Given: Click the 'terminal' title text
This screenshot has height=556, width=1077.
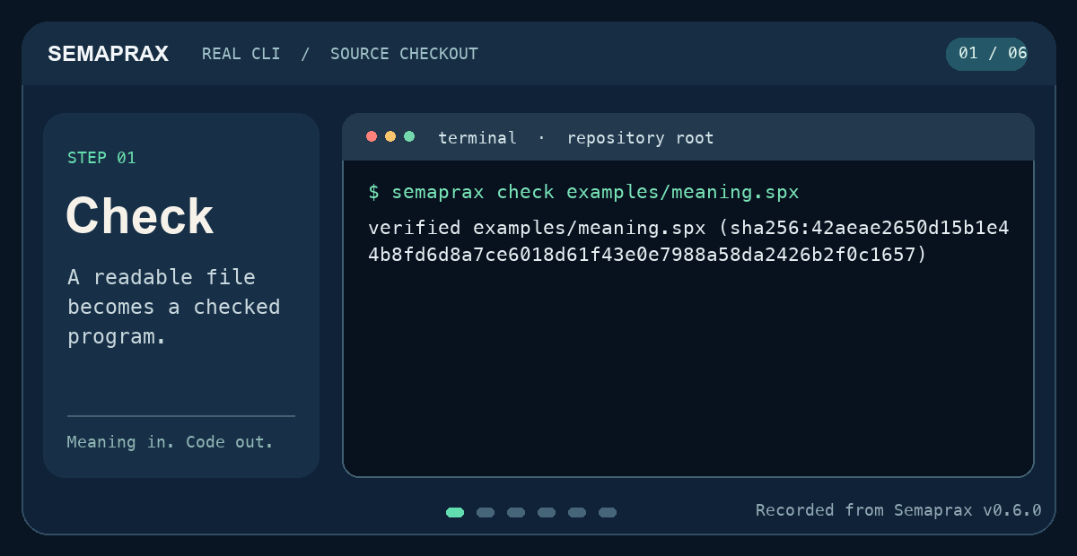Looking at the screenshot, I should click(477, 138).
